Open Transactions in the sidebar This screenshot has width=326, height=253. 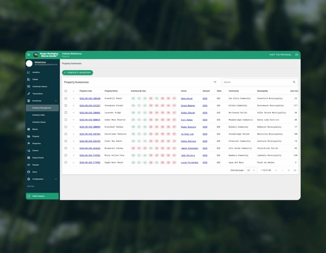tap(42, 94)
